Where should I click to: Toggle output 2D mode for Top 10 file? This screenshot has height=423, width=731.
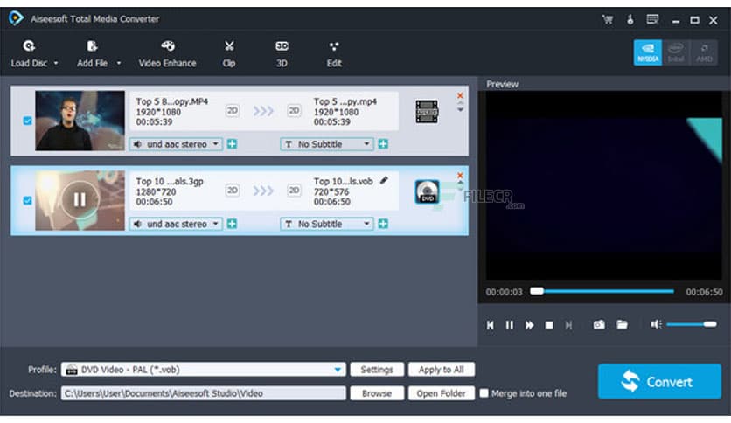coord(294,191)
